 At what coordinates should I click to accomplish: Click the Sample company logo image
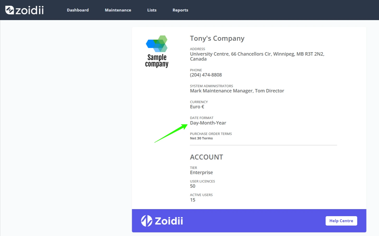point(157,51)
